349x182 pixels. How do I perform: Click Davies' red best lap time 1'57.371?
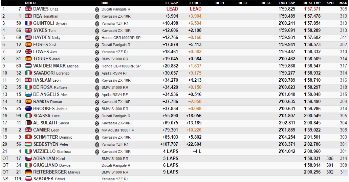tap(312, 9)
